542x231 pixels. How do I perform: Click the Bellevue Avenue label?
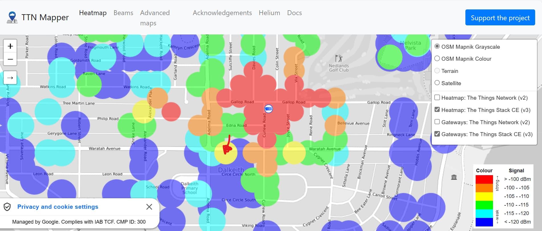pos(353,123)
